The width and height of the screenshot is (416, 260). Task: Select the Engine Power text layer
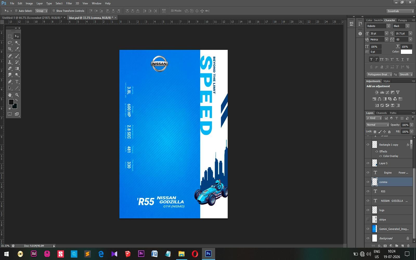(392, 173)
